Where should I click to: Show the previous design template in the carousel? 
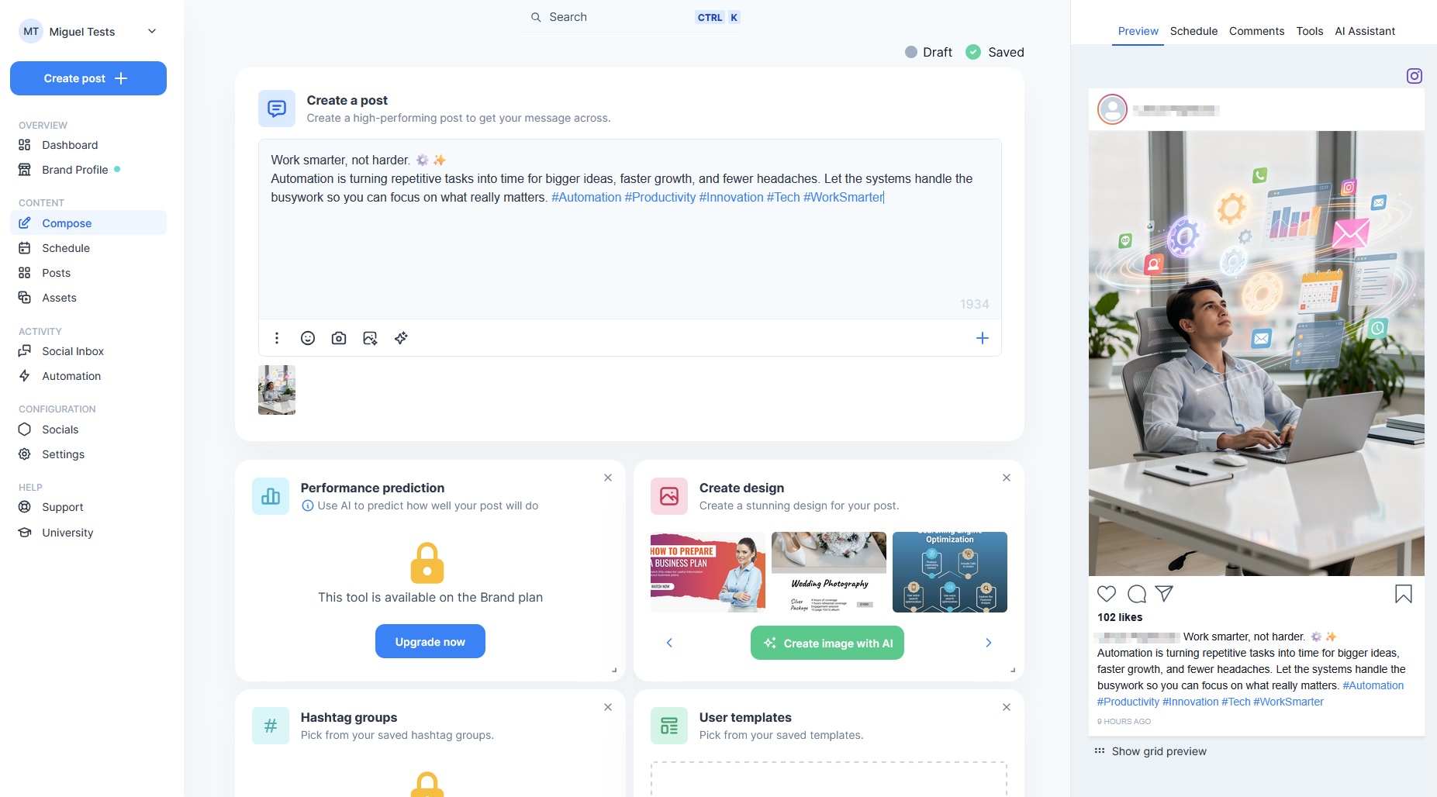click(x=668, y=643)
